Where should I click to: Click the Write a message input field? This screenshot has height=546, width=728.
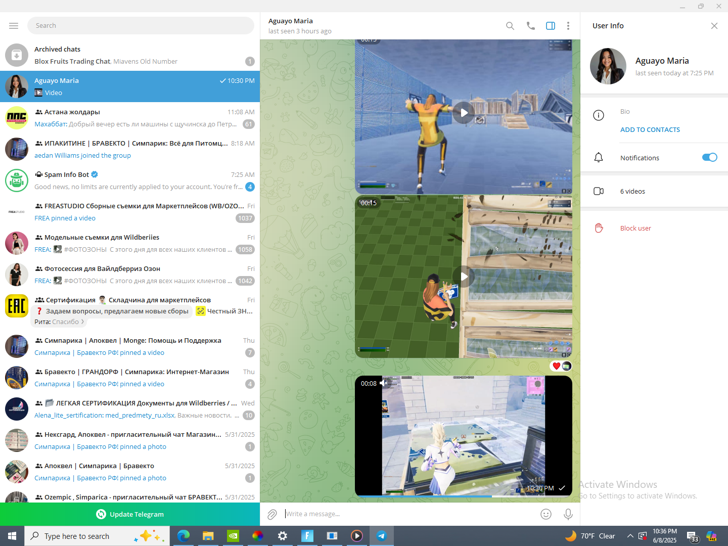[409, 514]
